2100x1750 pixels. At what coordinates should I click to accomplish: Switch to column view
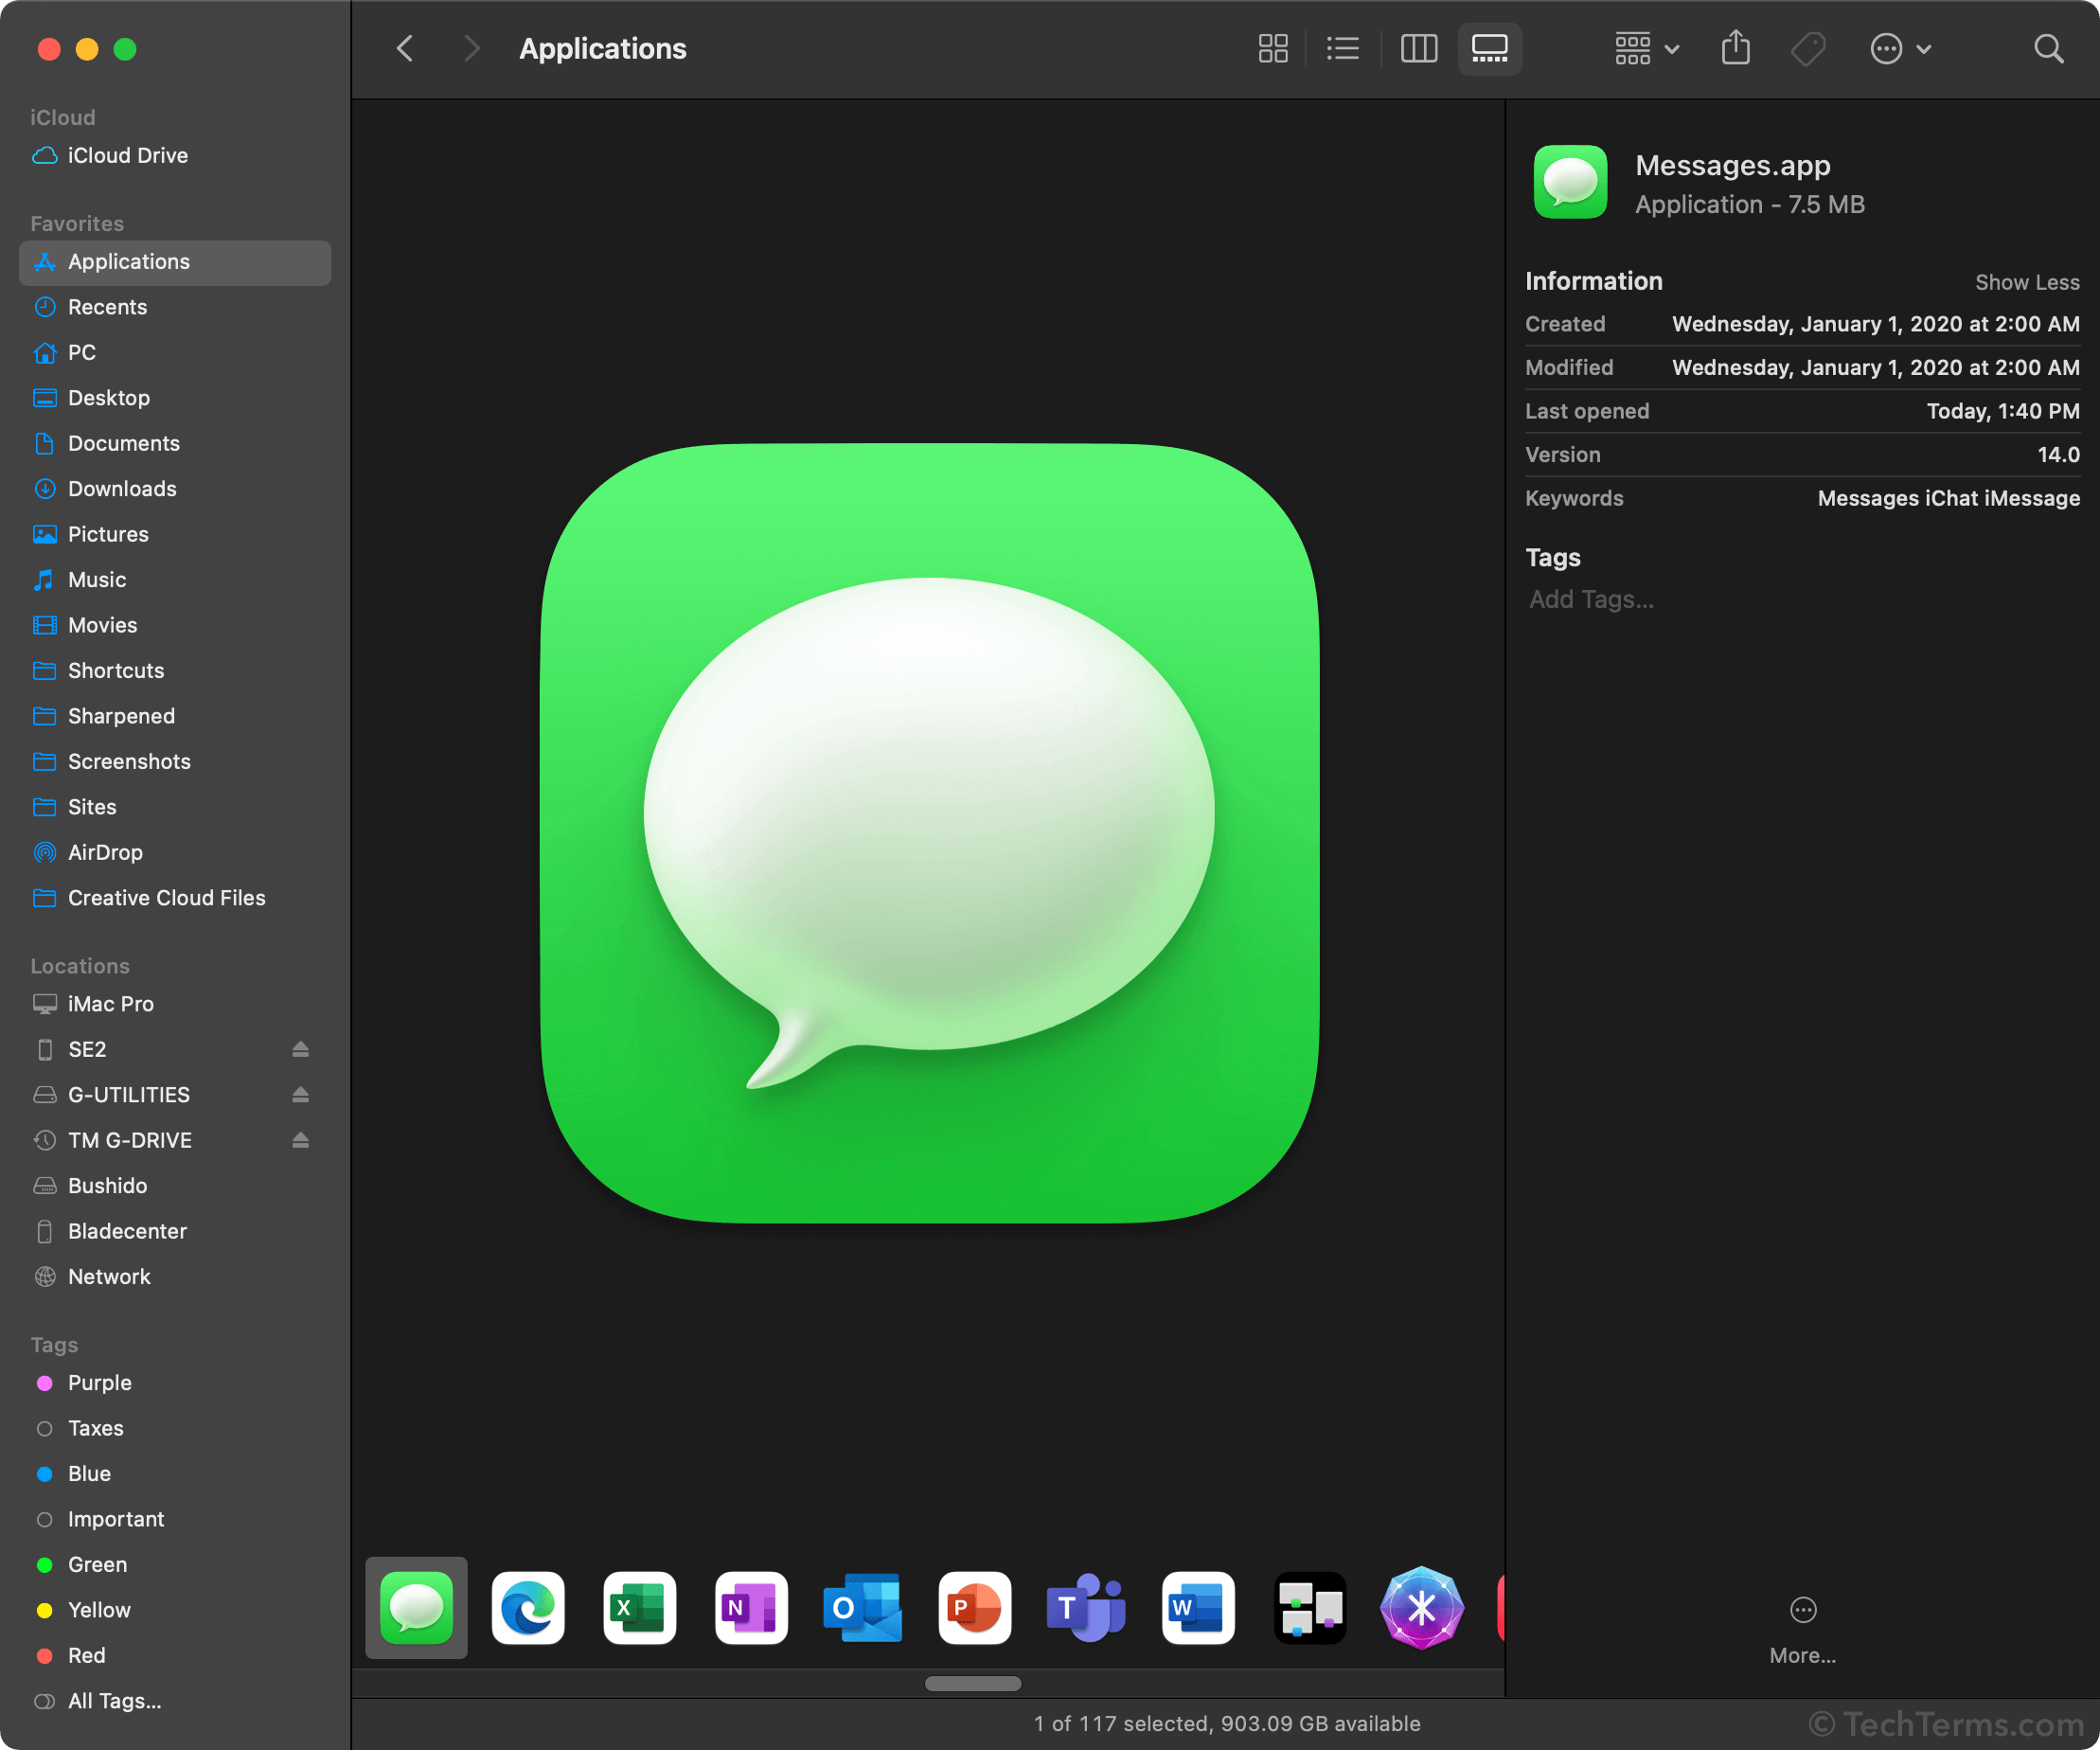1418,48
